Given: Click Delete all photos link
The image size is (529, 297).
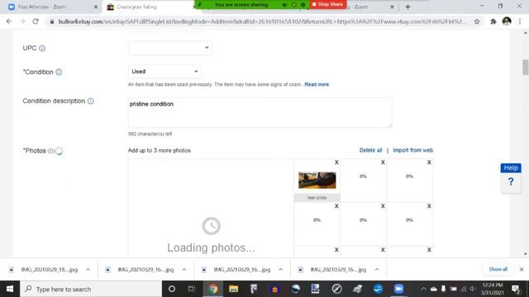Looking at the screenshot, I should pyautogui.click(x=370, y=150).
